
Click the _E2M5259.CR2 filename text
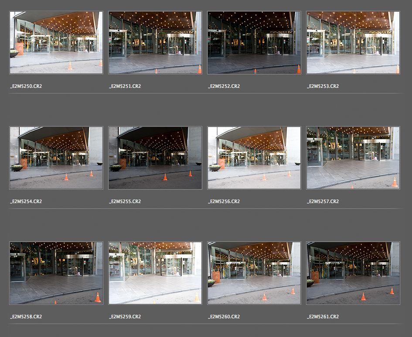click(x=125, y=317)
